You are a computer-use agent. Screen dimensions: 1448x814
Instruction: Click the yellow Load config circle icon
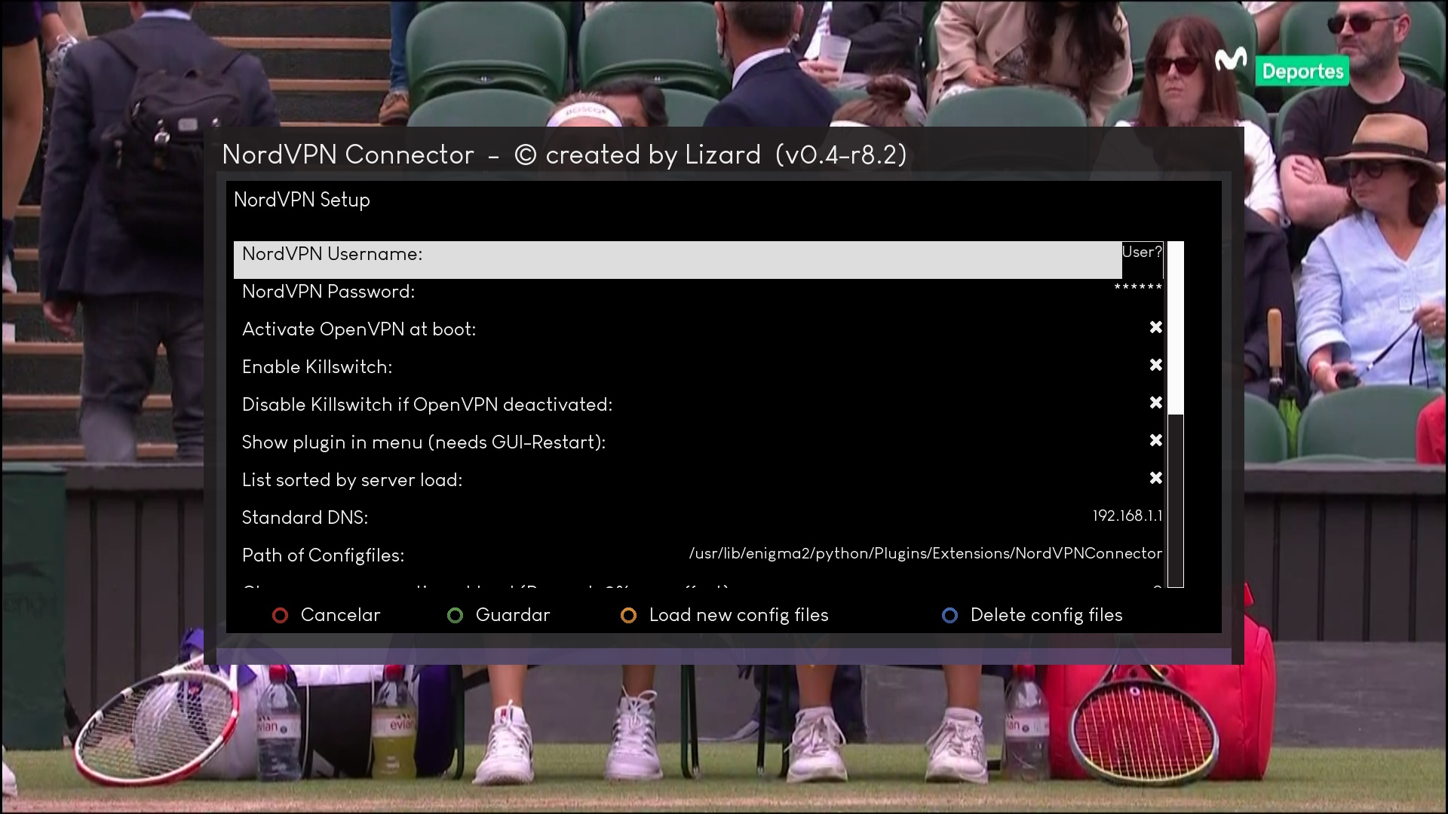point(628,616)
